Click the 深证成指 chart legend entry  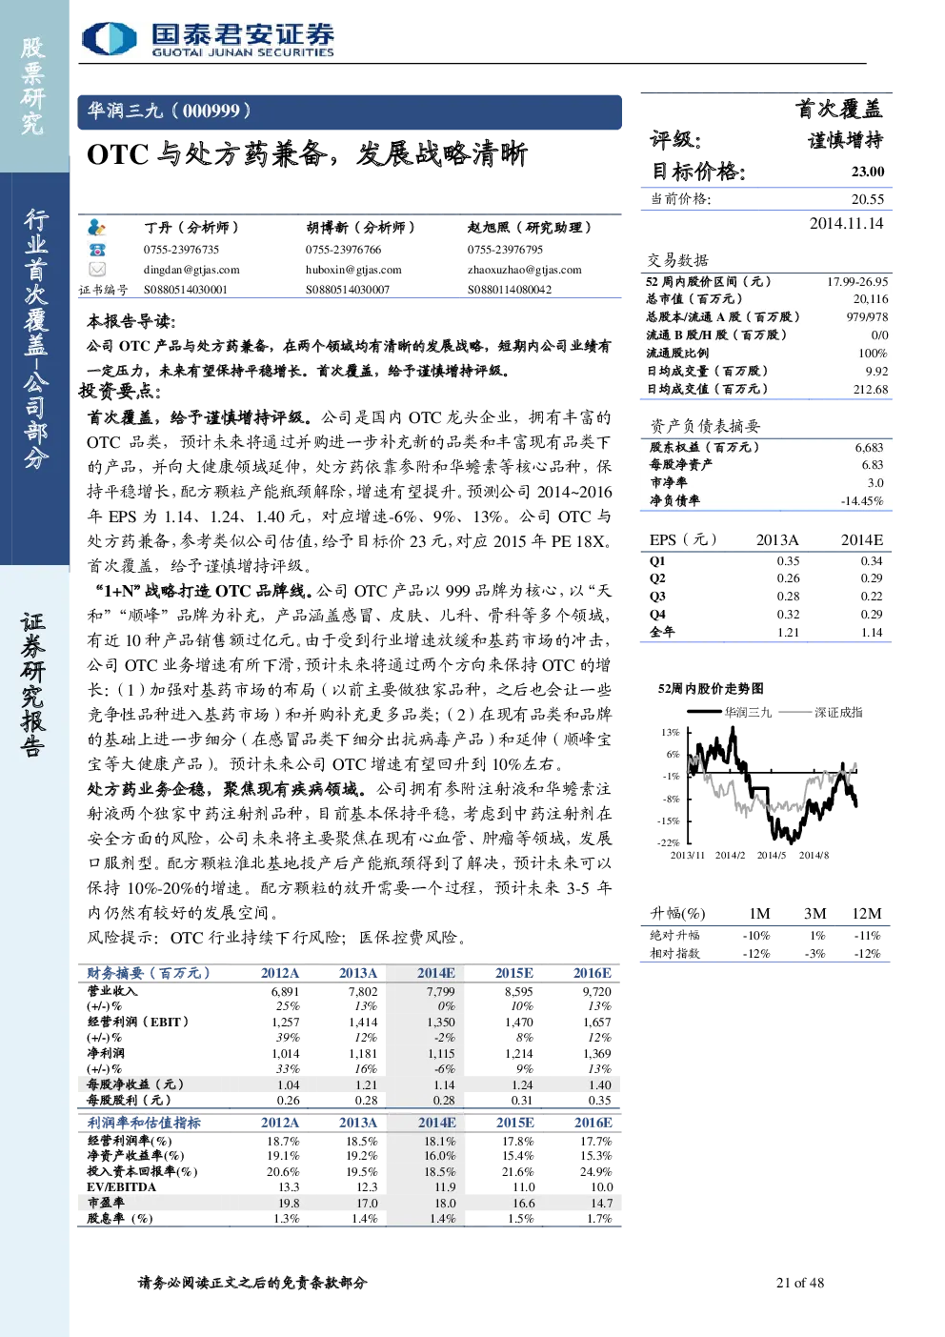(x=820, y=712)
